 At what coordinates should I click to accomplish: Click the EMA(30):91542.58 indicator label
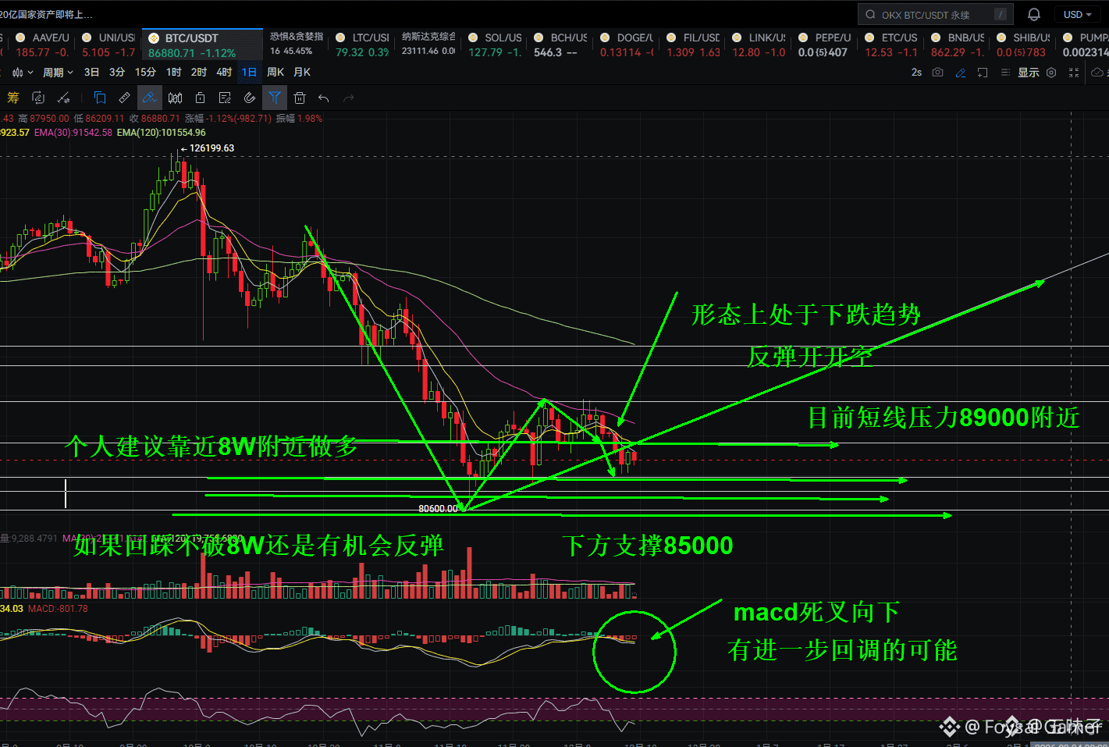(x=73, y=133)
